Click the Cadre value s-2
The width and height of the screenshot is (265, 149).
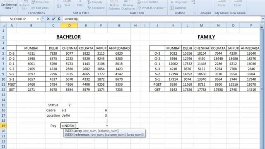click(x=69, y=110)
